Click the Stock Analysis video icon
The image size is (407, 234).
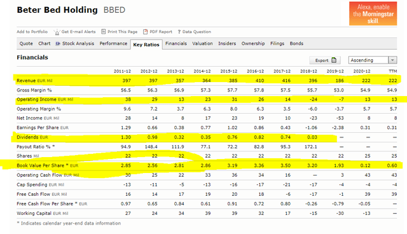(58, 44)
